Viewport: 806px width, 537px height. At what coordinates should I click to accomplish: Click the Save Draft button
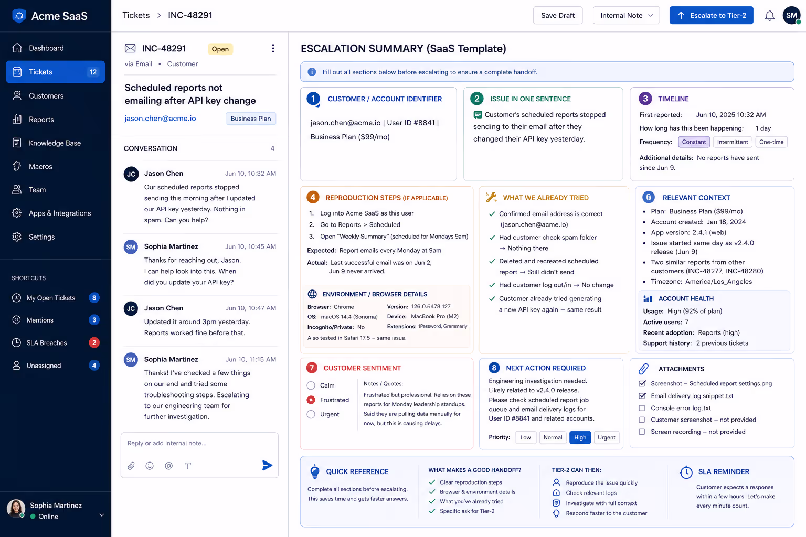[558, 15]
